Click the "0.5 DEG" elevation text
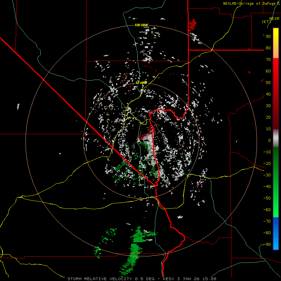 pos(144,279)
